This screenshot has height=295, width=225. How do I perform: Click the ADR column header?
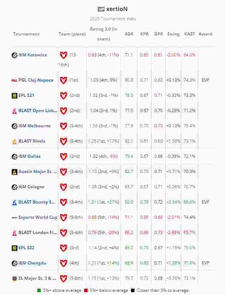point(129,34)
